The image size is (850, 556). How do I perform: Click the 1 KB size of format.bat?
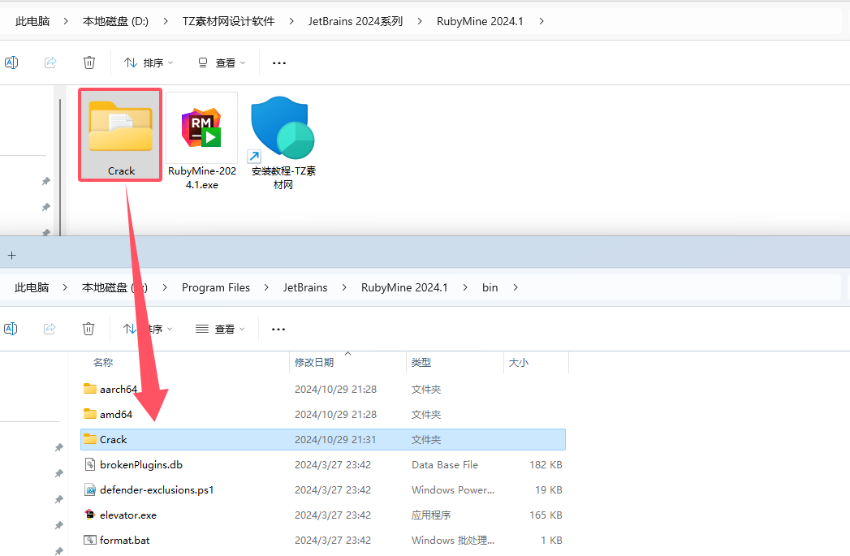click(551, 541)
